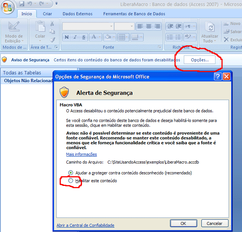The height and width of the screenshot is (232, 242).
Task: Open Fonte group dialog launcher
Action: [x=159, y=47]
